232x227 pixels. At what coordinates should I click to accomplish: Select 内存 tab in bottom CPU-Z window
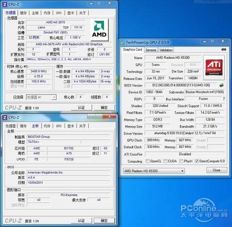47,126
